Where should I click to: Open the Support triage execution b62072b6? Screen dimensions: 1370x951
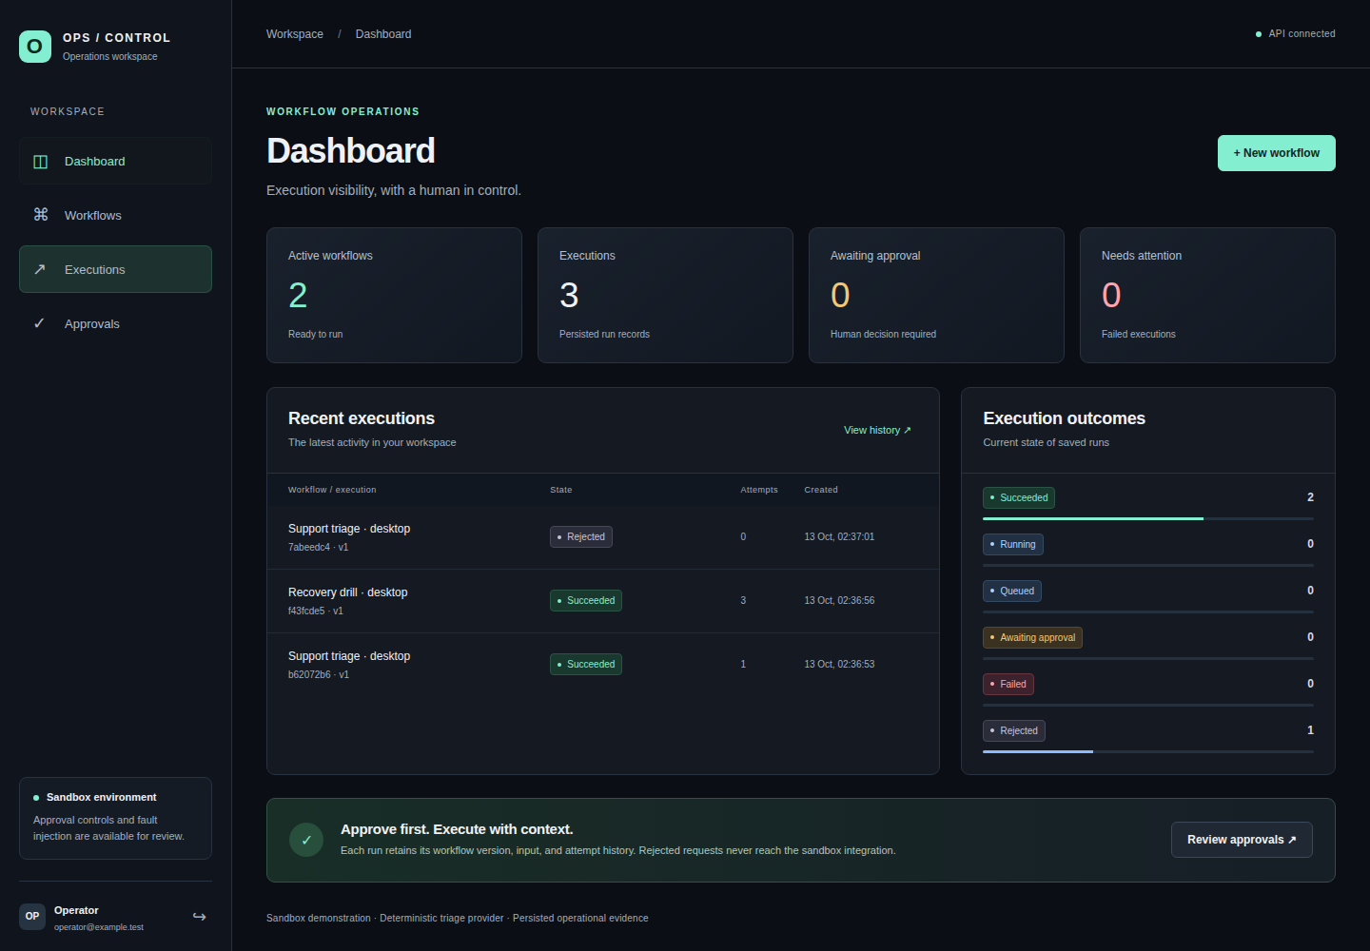(x=603, y=665)
